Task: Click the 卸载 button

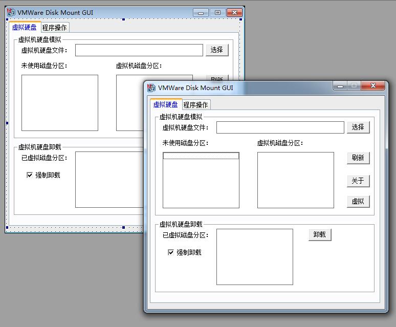Action: [320, 234]
